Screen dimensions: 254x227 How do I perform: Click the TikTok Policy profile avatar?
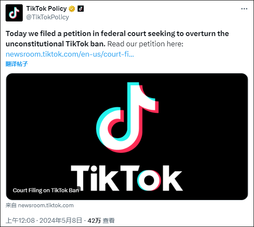click(14, 13)
